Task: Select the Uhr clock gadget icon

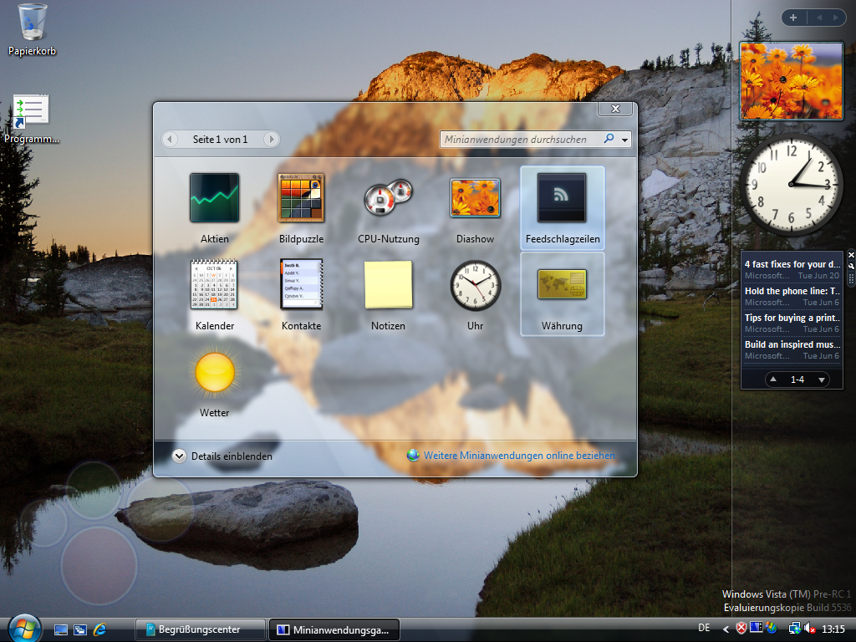Action: (x=475, y=285)
